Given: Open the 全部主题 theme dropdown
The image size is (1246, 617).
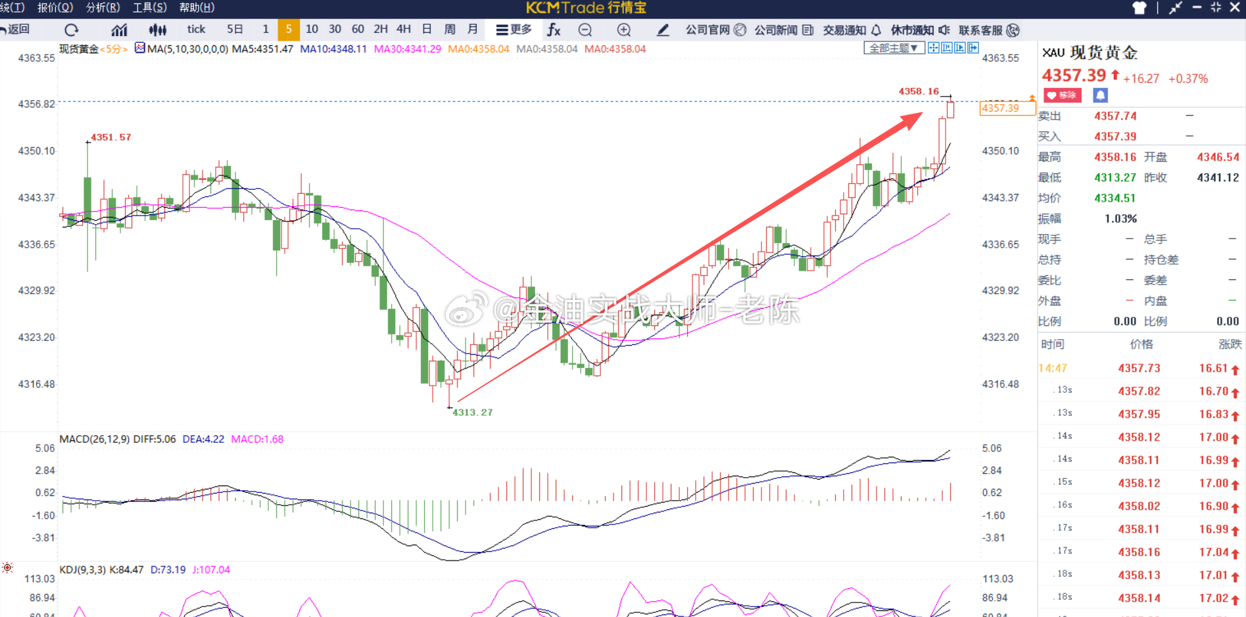Looking at the screenshot, I should pyautogui.click(x=894, y=48).
